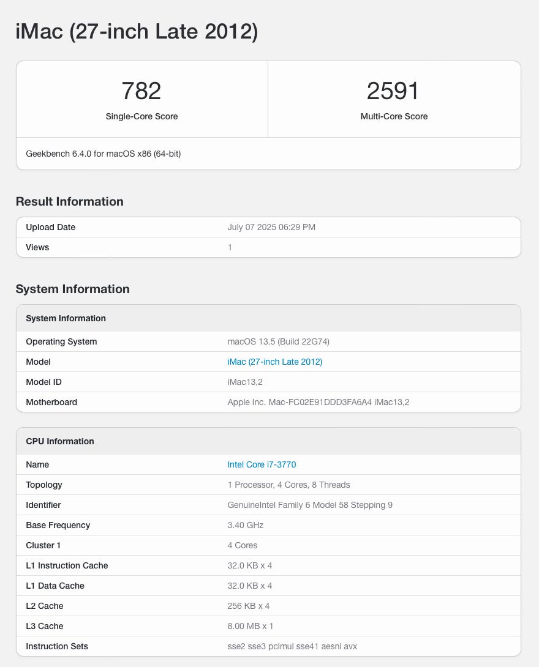Select the upload date July 07 2025 06:29 PM
The height and width of the screenshot is (667, 539).
pos(271,227)
